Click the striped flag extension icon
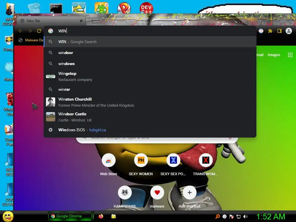The height and width of the screenshot is (222, 296). click(x=261, y=31)
